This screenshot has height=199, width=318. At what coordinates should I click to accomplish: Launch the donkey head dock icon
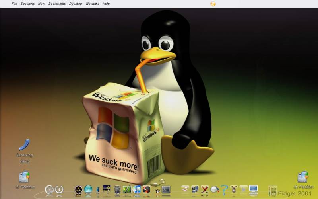(x=234, y=189)
